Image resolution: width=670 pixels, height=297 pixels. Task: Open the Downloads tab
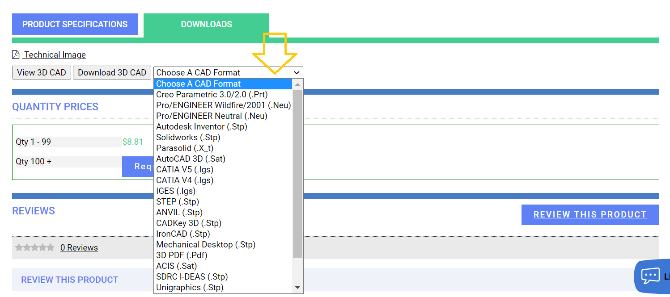(x=206, y=25)
